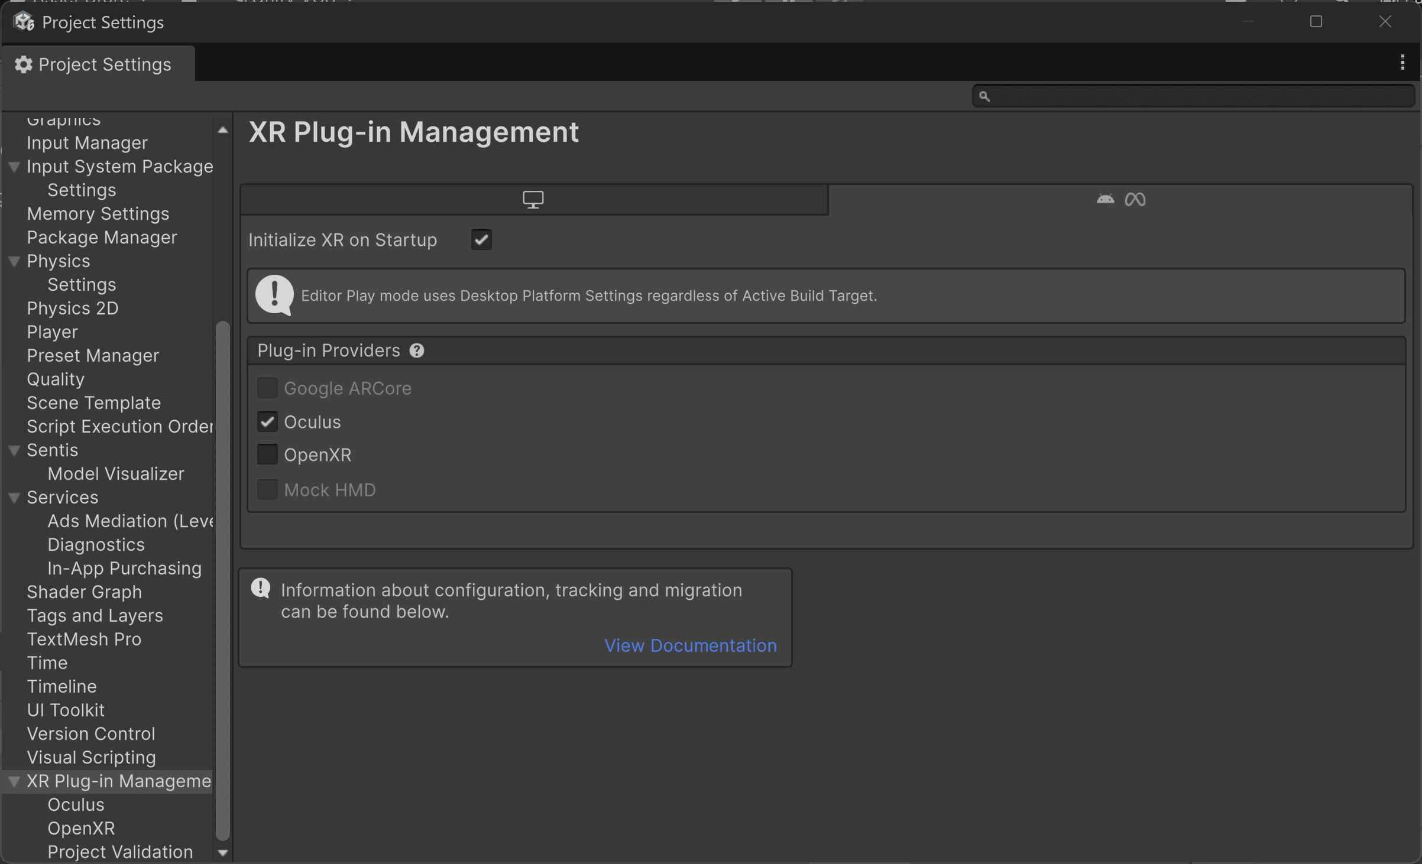Enable the OpenXR provider checkbox
This screenshot has width=1422, height=864.
(267, 454)
